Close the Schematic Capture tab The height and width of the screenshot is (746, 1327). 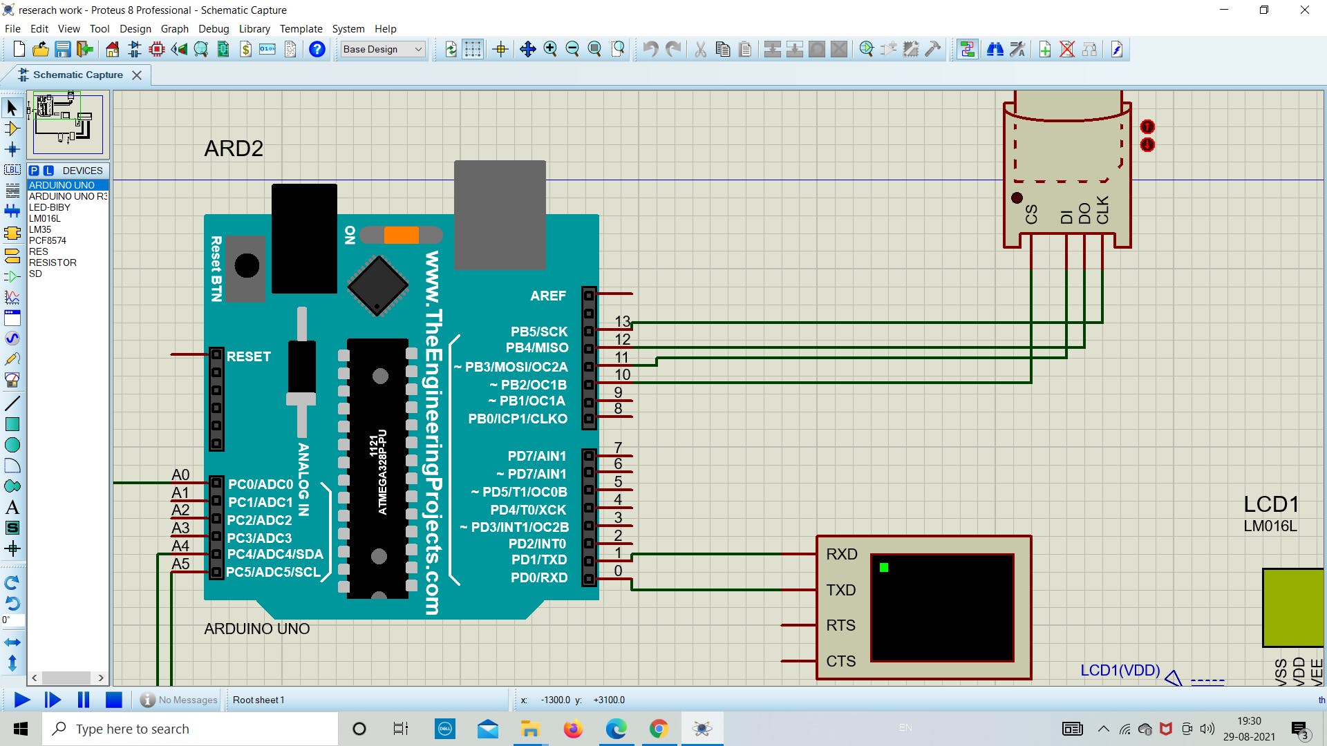tap(137, 75)
